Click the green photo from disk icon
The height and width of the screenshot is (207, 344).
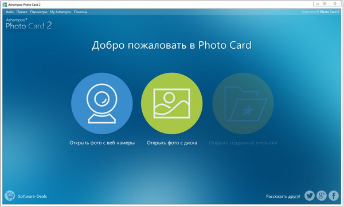pos(172,103)
